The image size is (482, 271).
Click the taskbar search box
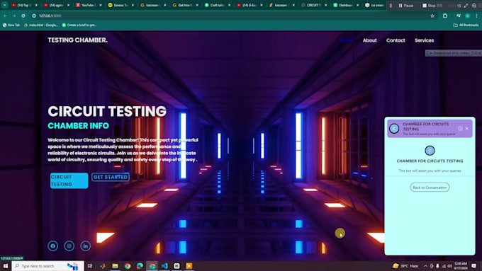tap(48, 266)
